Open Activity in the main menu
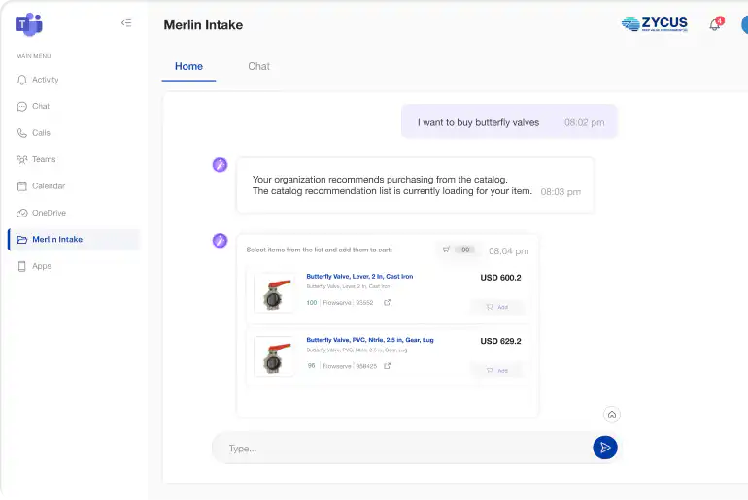The image size is (748, 500). (46, 80)
